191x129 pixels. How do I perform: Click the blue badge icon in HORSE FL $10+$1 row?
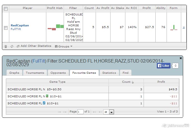[x=44, y=103]
